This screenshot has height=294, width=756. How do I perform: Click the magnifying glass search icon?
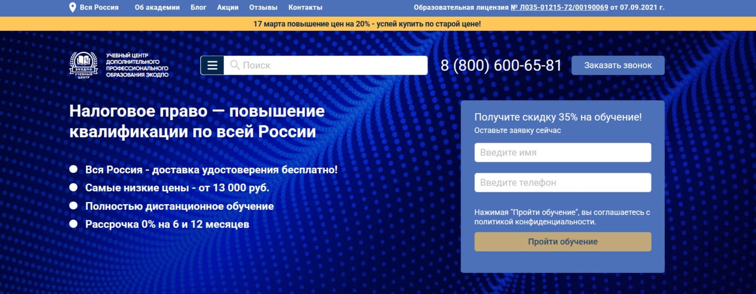click(x=234, y=65)
